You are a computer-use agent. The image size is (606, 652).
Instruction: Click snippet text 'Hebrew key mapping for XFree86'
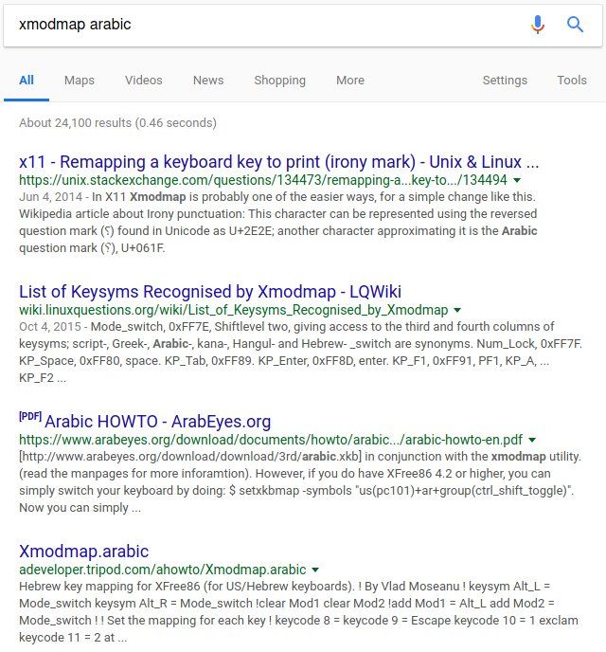(109, 587)
